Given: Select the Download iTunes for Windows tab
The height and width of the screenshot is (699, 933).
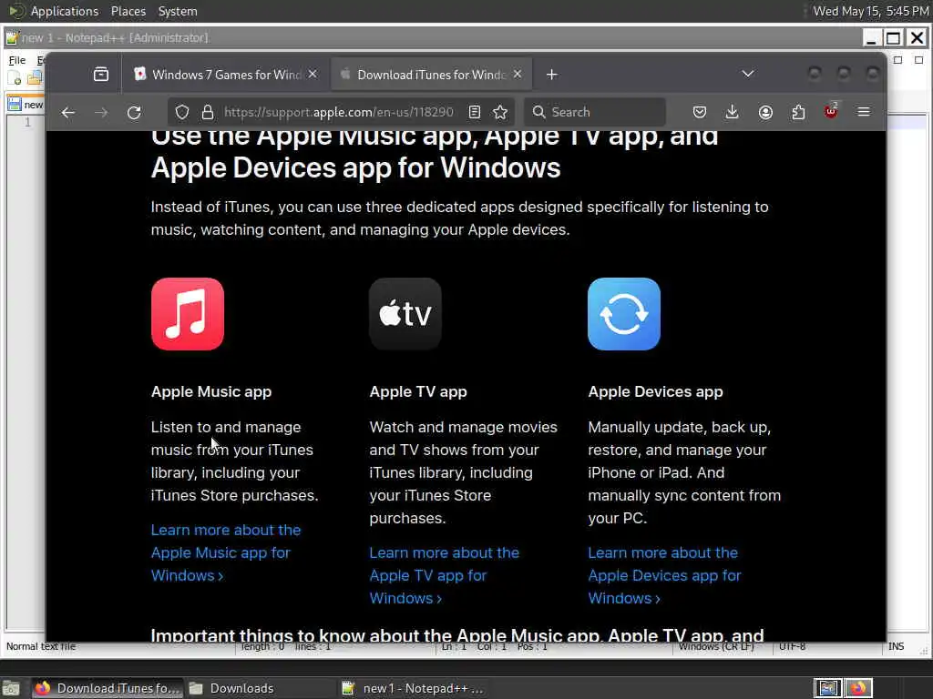Looking at the screenshot, I should (431, 75).
